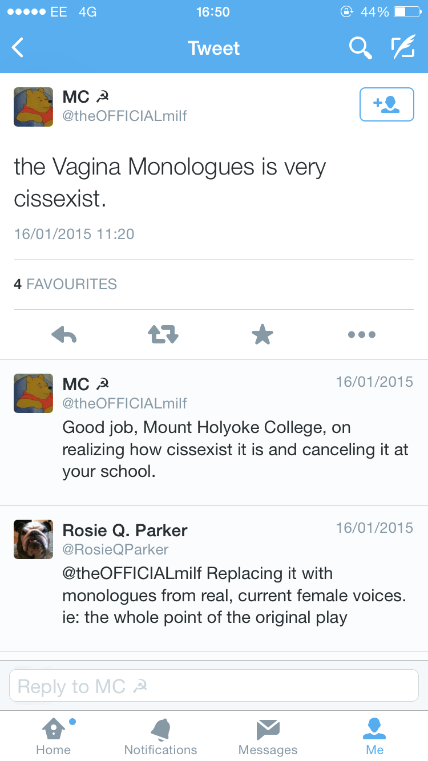Open the Mount Holyoke College reply tweet
Screen dimensions: 428x761
pyautogui.click(x=235, y=450)
